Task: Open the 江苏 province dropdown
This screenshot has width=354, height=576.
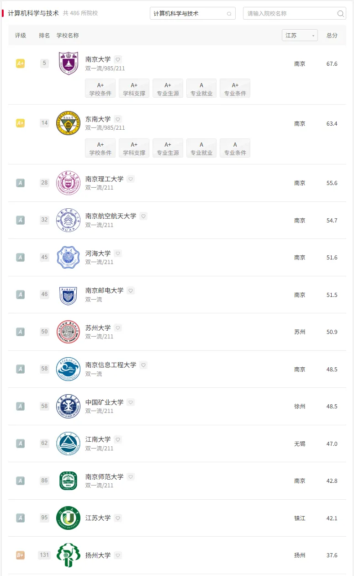Action: (x=300, y=36)
